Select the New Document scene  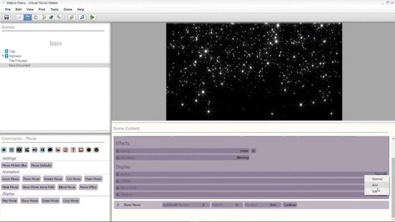[19, 65]
